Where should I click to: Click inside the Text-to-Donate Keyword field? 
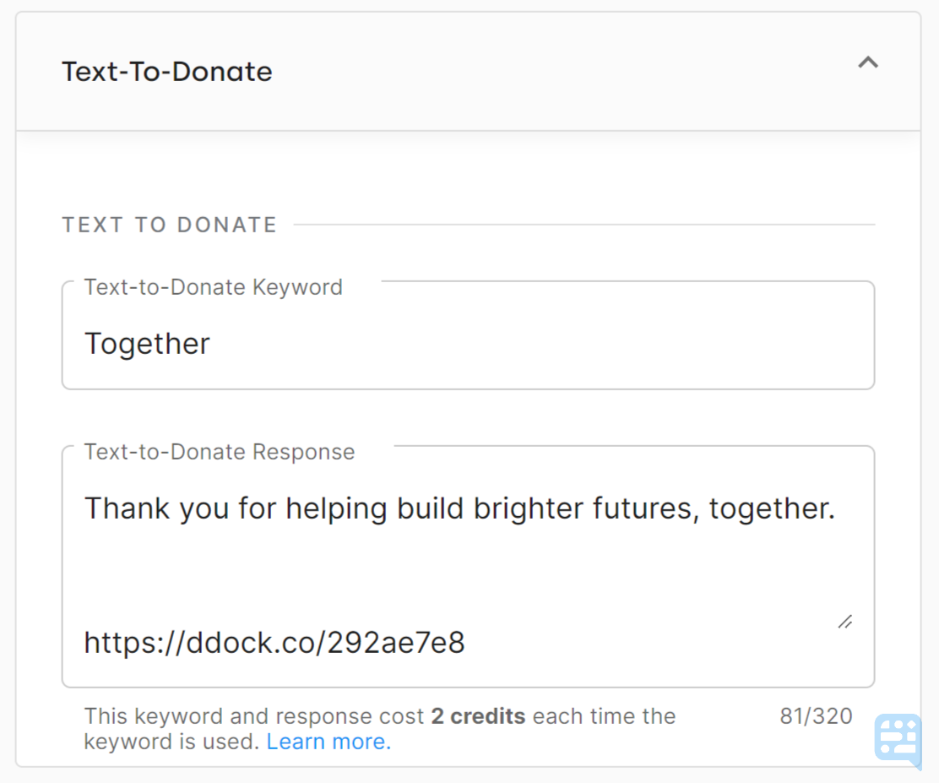point(468,343)
